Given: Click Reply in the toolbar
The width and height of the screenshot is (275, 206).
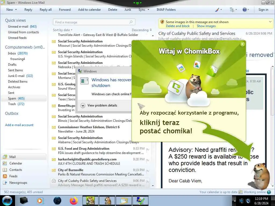Looking at the screenshot, I should pos(28,10).
